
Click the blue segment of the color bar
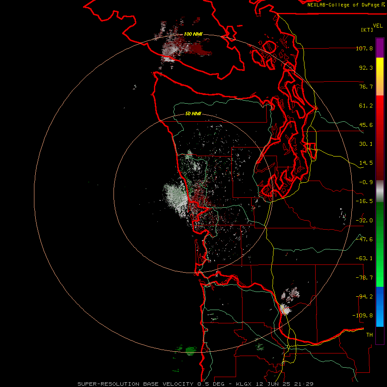click(380, 307)
